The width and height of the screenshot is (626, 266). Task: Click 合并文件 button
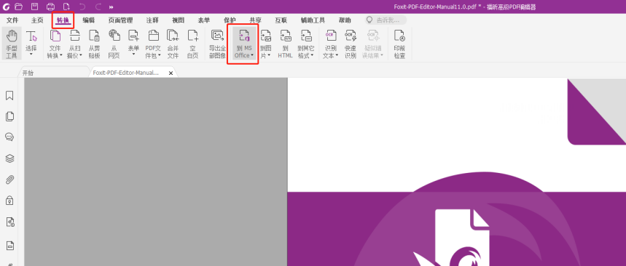173,44
